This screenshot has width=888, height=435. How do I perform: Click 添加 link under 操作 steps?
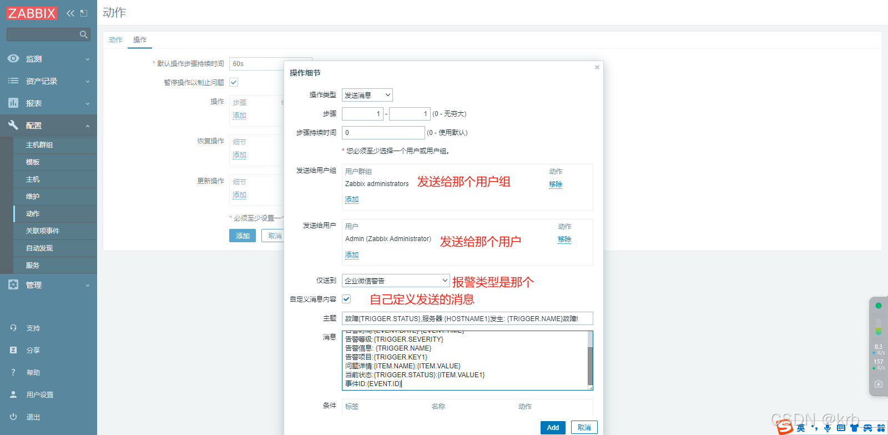coord(239,116)
